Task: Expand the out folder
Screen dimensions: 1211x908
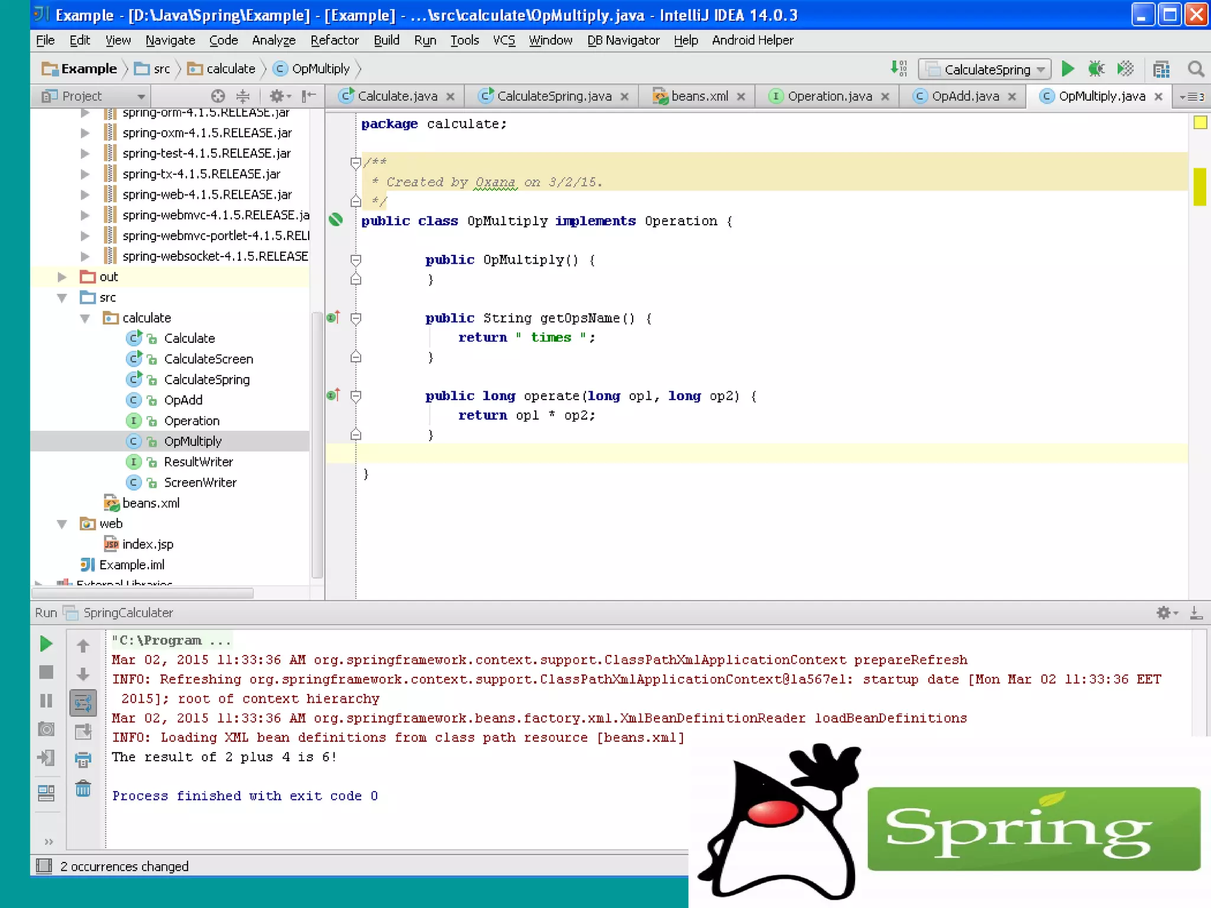Action: coord(62,277)
